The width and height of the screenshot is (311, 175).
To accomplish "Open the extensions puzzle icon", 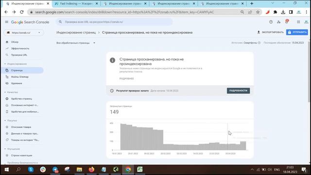I will pos(276,12).
